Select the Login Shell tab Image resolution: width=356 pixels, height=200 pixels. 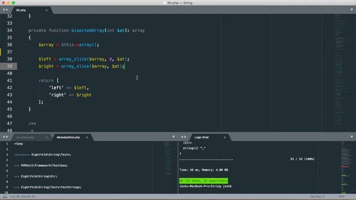click(x=201, y=137)
